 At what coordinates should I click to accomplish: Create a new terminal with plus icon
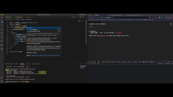[80, 64]
